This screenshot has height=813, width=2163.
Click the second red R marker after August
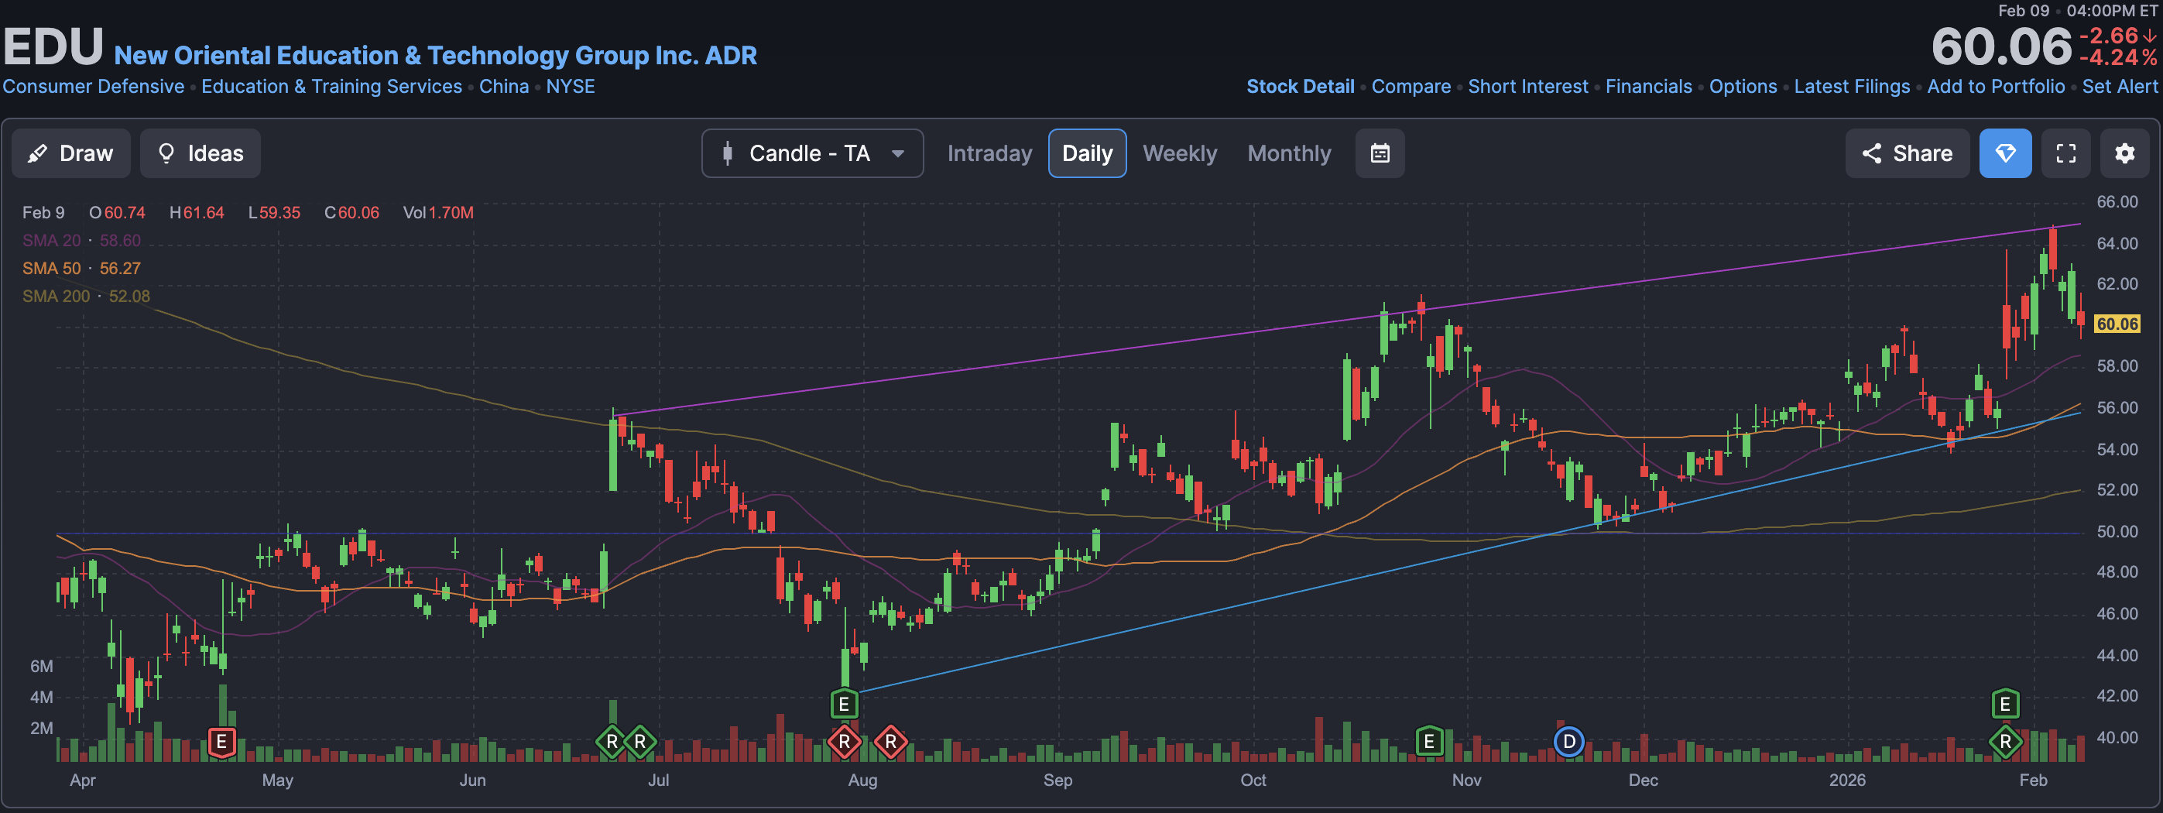tap(890, 742)
